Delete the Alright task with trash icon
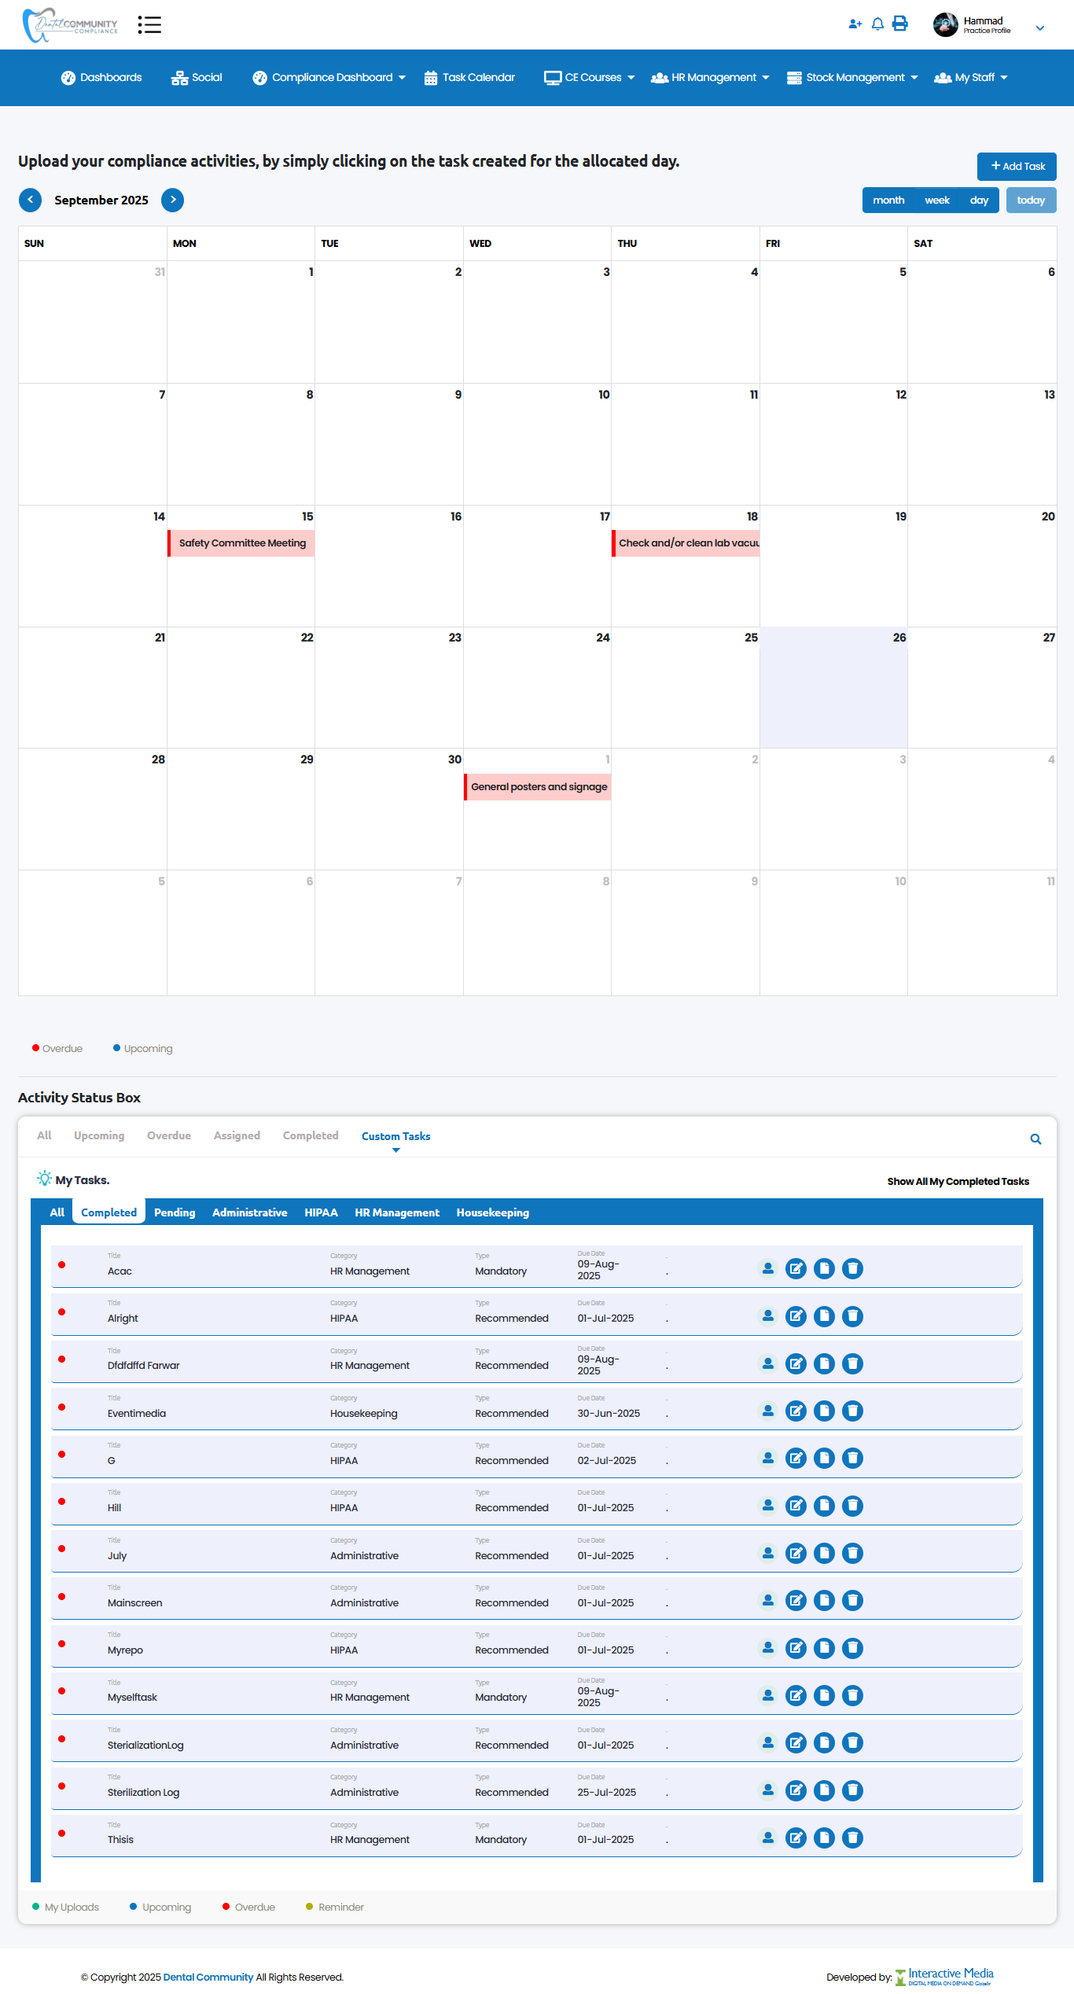The width and height of the screenshot is (1074, 1994). (x=852, y=1316)
